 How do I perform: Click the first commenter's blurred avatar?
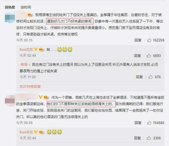pyautogui.click(x=10, y=18)
